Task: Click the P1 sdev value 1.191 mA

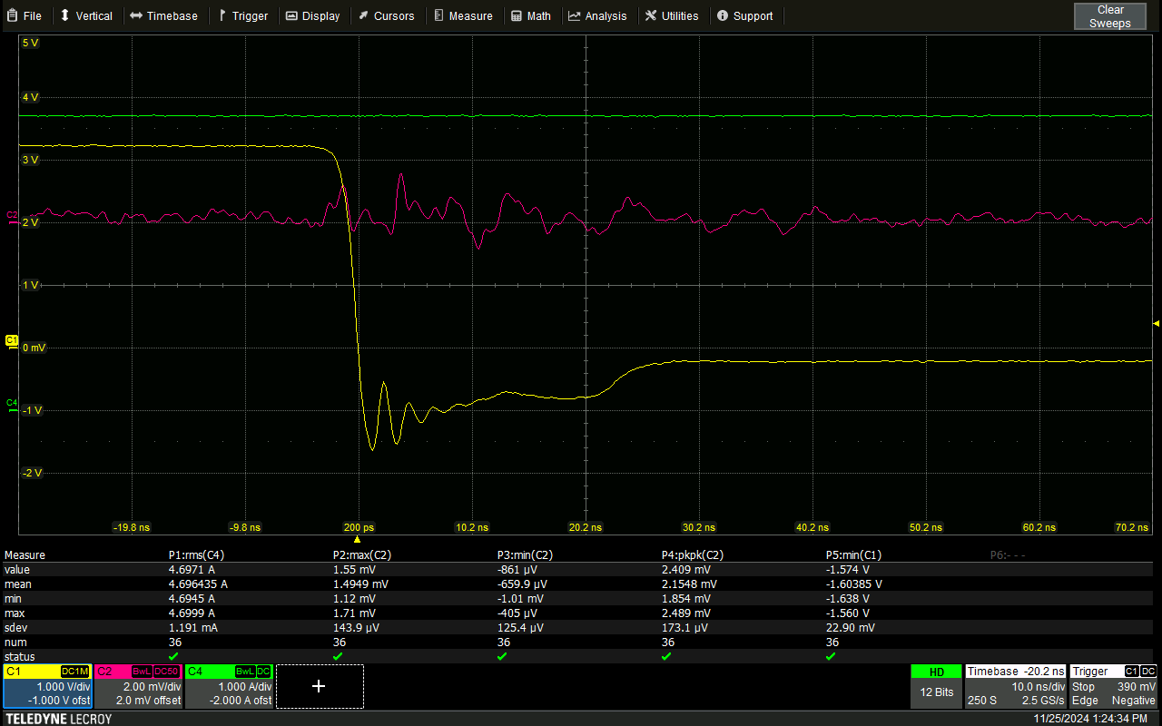Action: tap(192, 628)
